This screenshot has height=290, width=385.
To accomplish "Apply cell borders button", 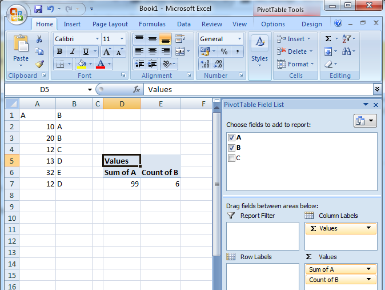I will (x=60, y=64).
